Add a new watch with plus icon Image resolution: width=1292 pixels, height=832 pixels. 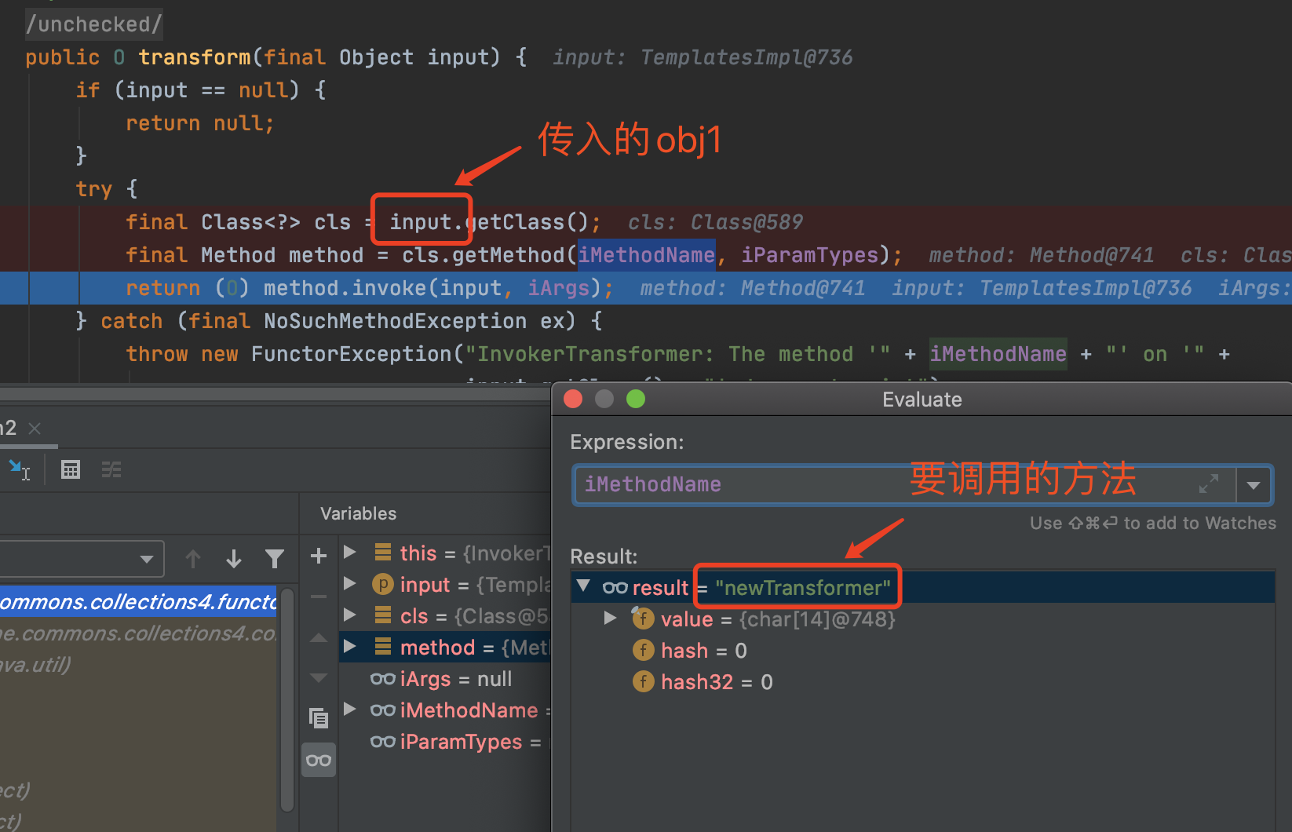(319, 556)
